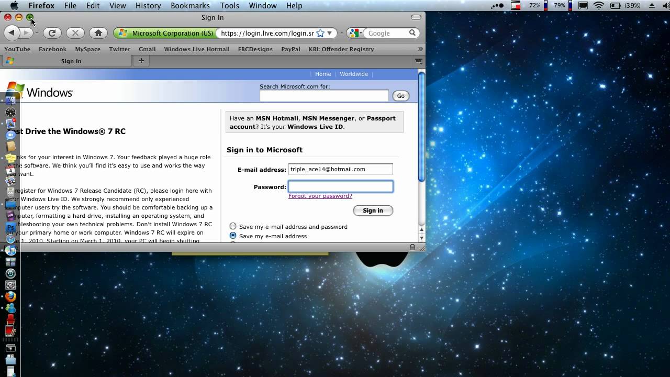Viewport: 670px width, 377px height.
Task: Click the search magnifier icon in Google box
Action: pyautogui.click(x=412, y=33)
